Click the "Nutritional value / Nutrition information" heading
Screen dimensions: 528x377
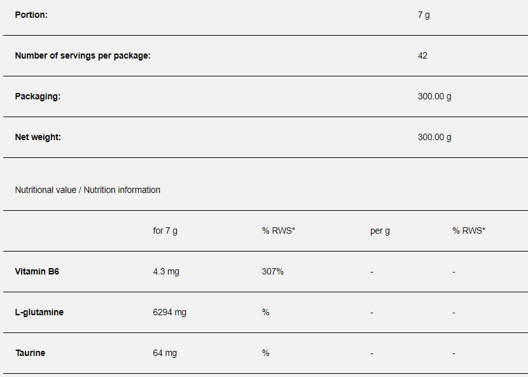pos(88,190)
